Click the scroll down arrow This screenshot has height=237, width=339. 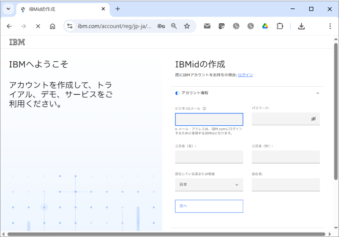point(336,228)
